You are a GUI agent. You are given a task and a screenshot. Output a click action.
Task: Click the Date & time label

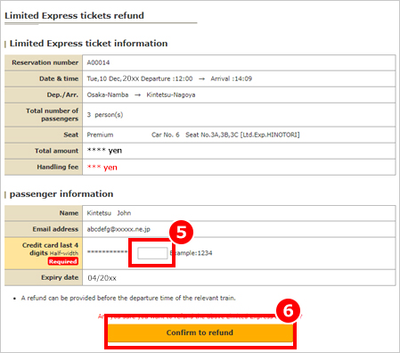(59, 78)
